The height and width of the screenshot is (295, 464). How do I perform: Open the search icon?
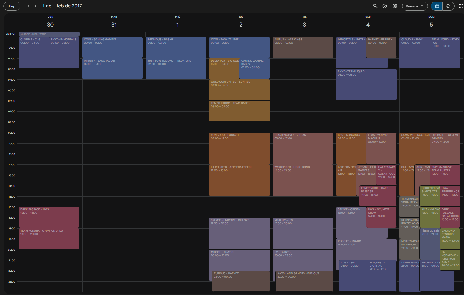375,6
